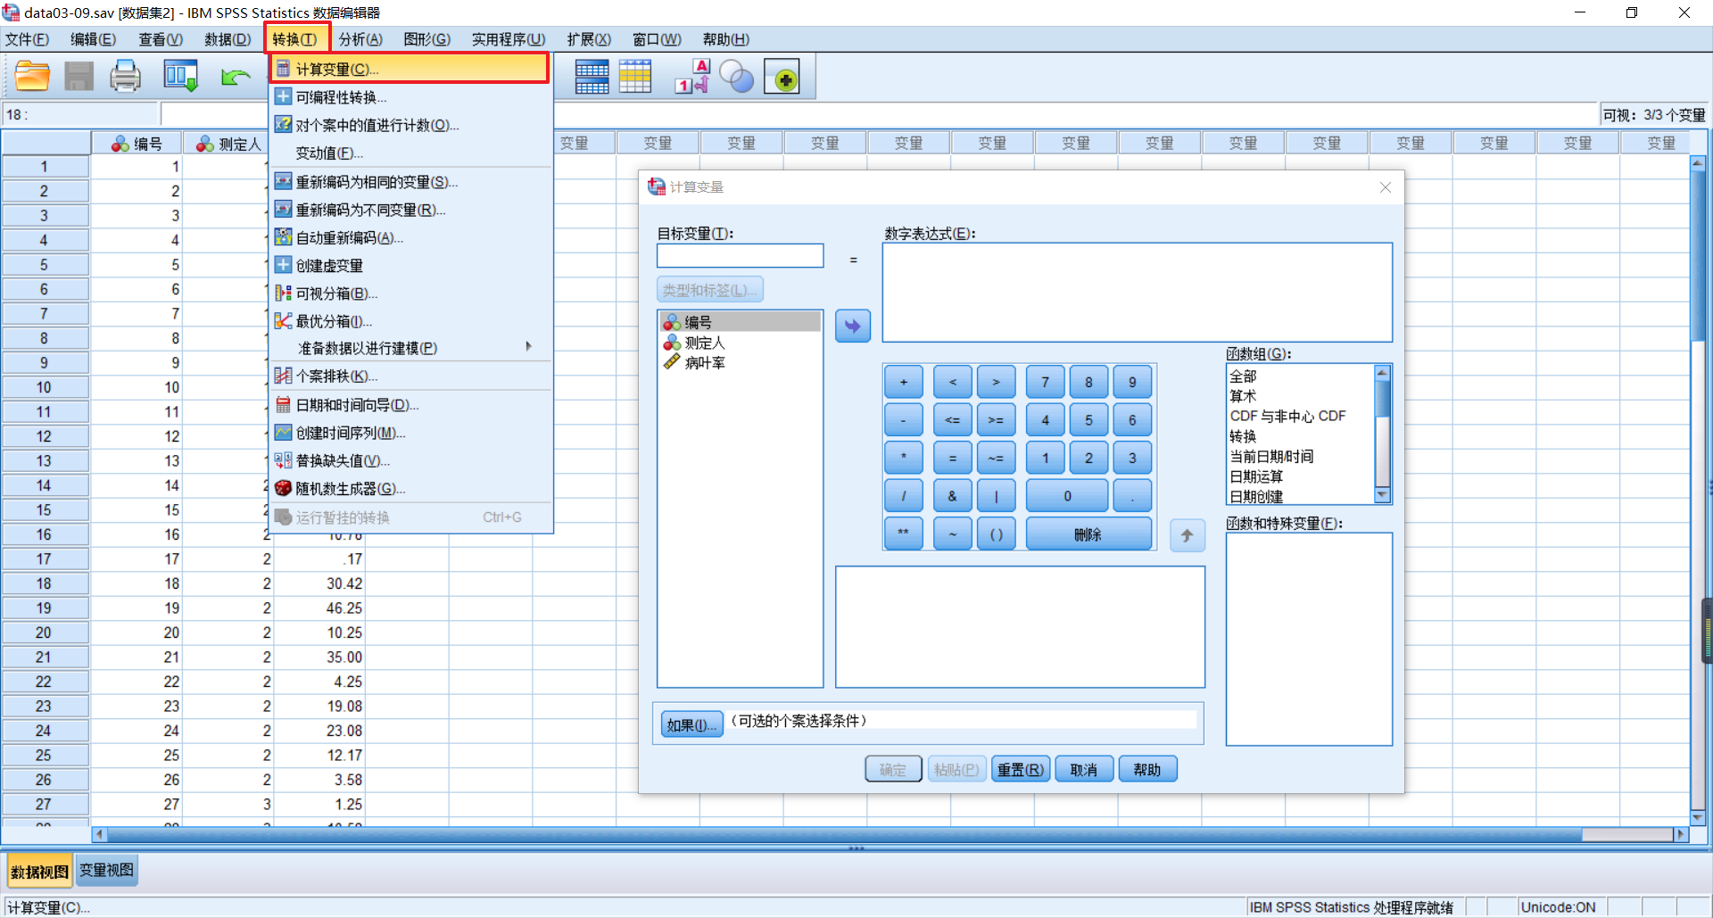Choose 替换缺失值(V)... menu entry

pyautogui.click(x=411, y=460)
